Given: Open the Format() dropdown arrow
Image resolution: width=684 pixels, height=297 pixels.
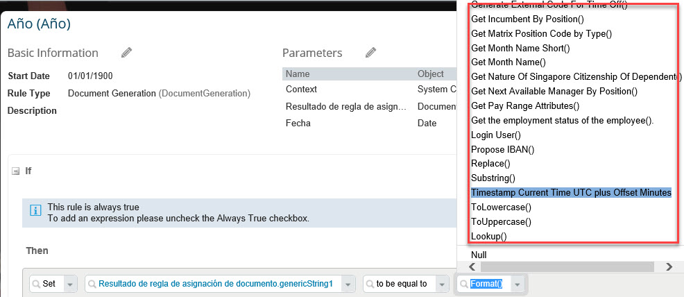Looking at the screenshot, I should tap(517, 284).
